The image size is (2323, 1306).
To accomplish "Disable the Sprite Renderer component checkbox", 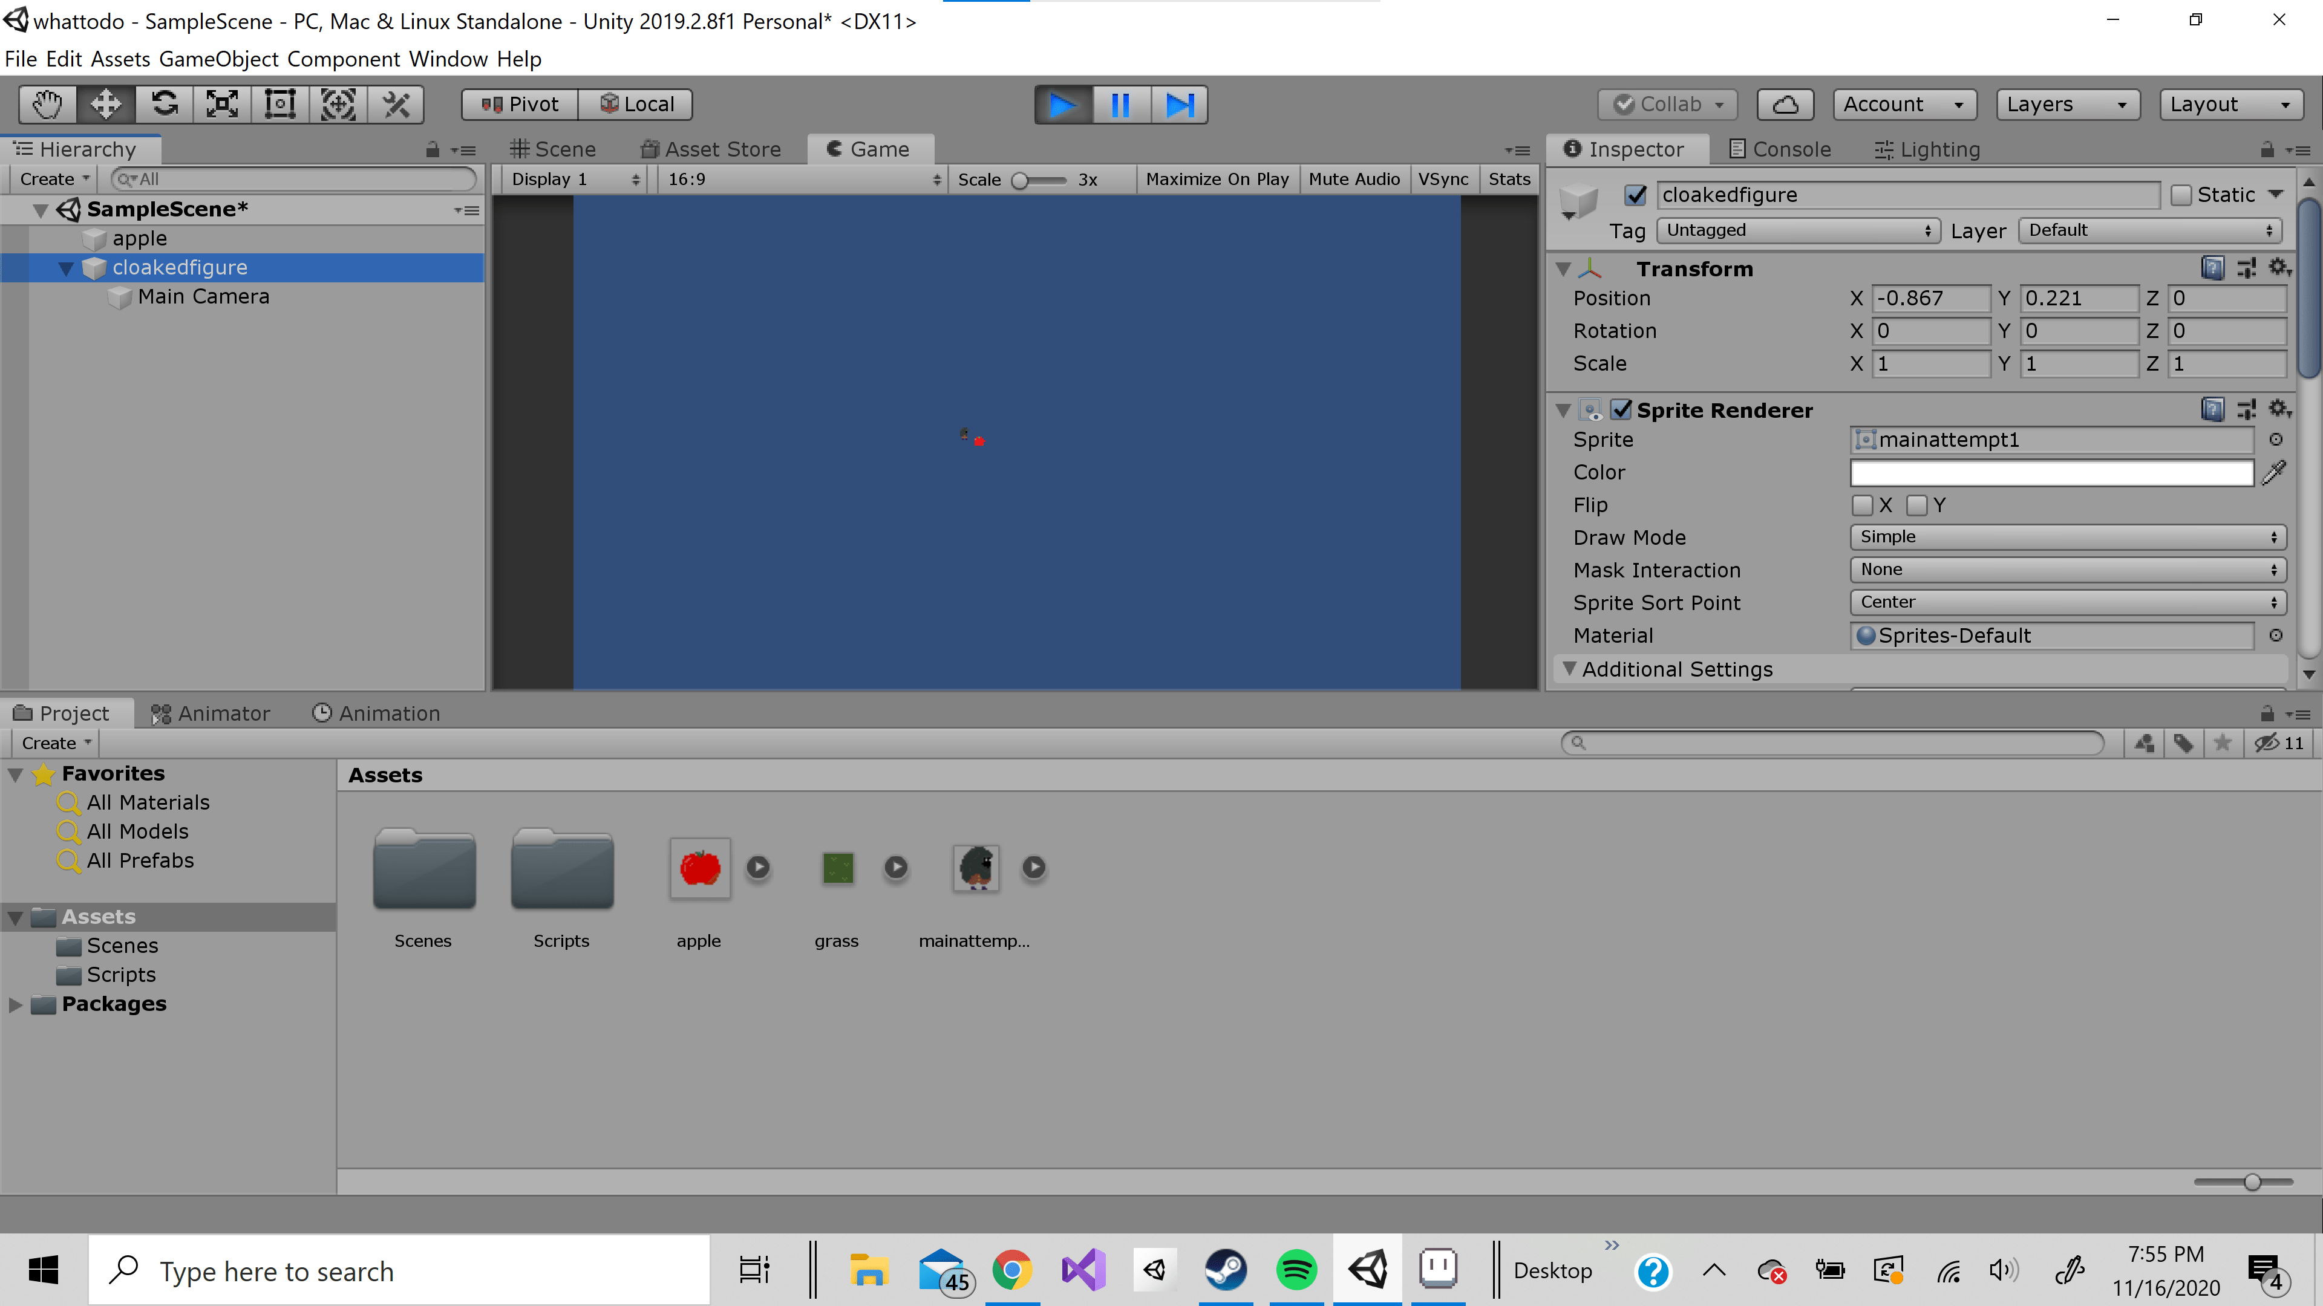I will [x=1621, y=410].
